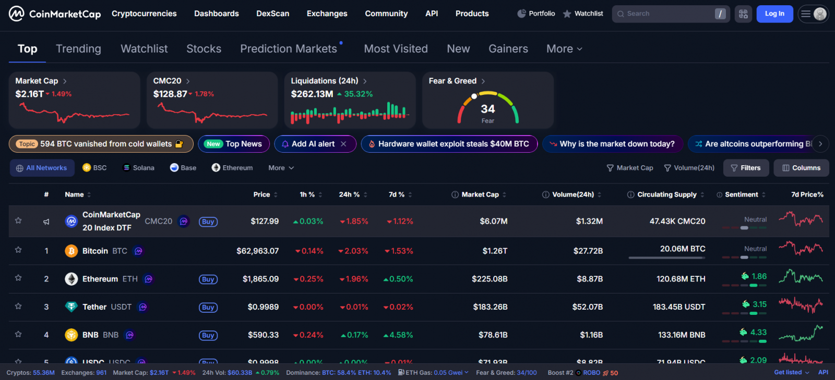Sort the table by 24h % change
Viewport: 835px width, 380px height.
click(x=353, y=195)
